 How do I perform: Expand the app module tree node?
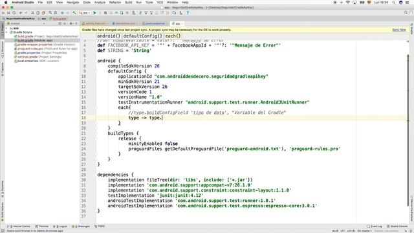(x=6, y=28)
